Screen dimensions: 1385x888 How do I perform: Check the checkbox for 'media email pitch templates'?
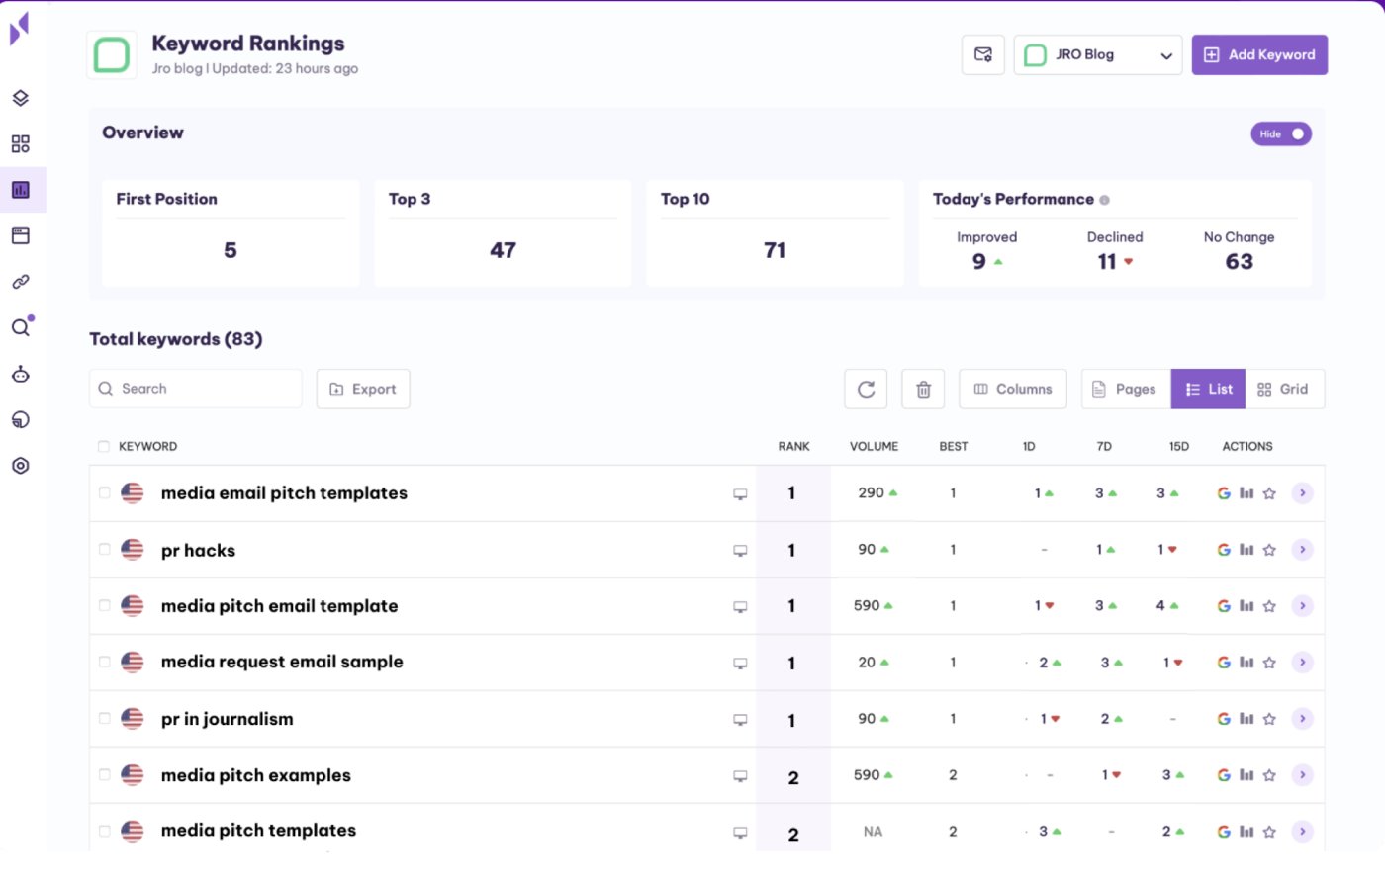[x=104, y=492]
